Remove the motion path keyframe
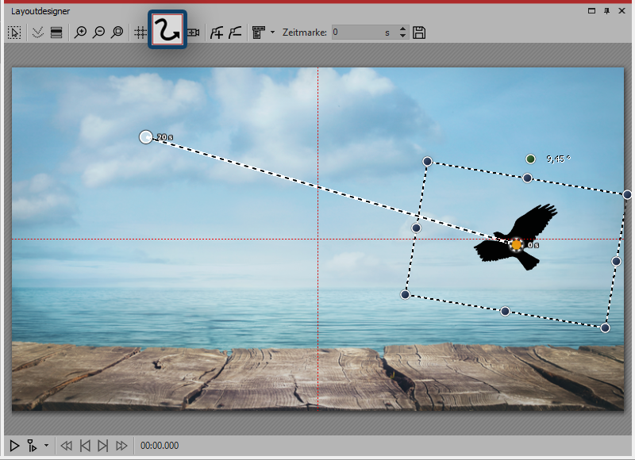Image resolution: width=635 pixels, height=460 pixels. point(235,33)
